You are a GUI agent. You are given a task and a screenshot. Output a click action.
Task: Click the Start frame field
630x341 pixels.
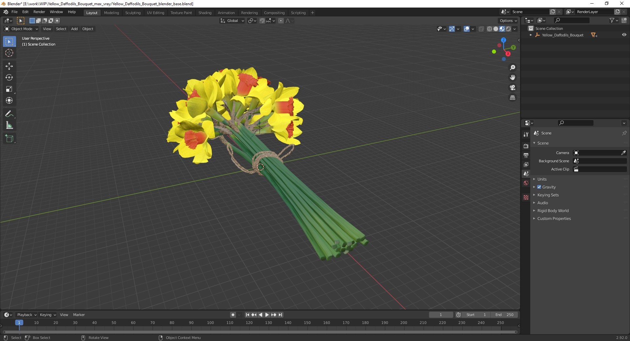(x=476, y=315)
